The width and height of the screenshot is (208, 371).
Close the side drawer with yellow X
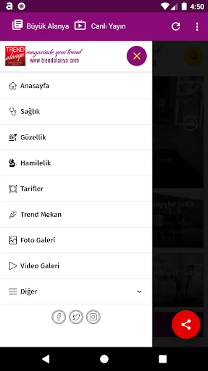coord(137,56)
